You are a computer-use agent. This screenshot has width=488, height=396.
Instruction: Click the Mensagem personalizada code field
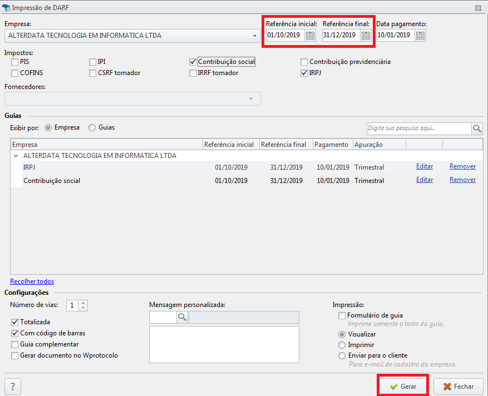(163, 317)
